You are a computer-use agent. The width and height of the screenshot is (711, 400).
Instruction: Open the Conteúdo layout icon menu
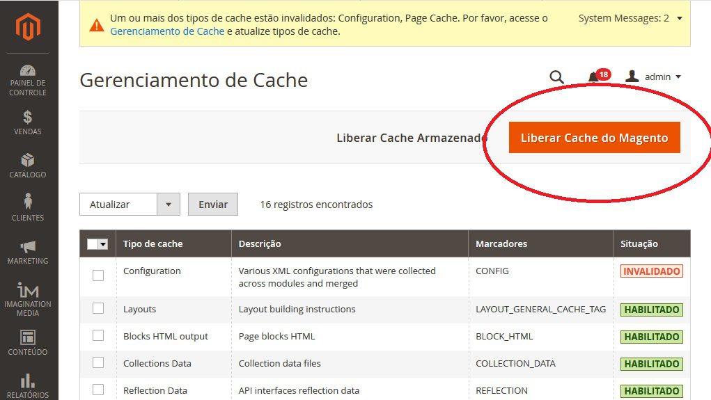pyautogui.click(x=28, y=337)
